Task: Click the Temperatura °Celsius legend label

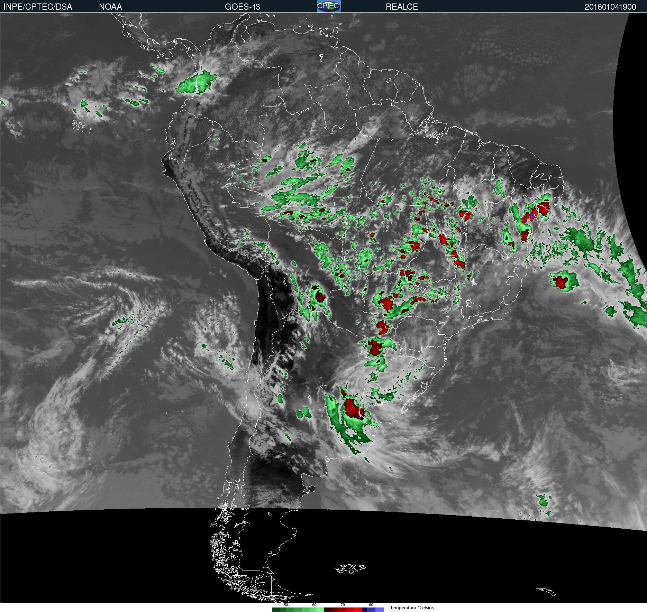Action: [412, 608]
